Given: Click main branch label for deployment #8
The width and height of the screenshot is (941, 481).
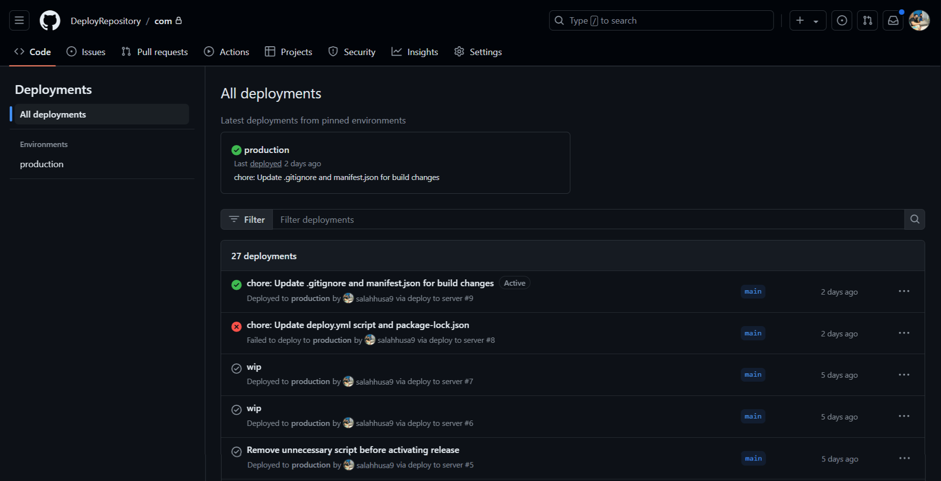Looking at the screenshot, I should pyautogui.click(x=753, y=333).
